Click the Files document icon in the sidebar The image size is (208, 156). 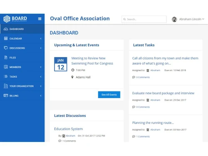coord(6,57)
